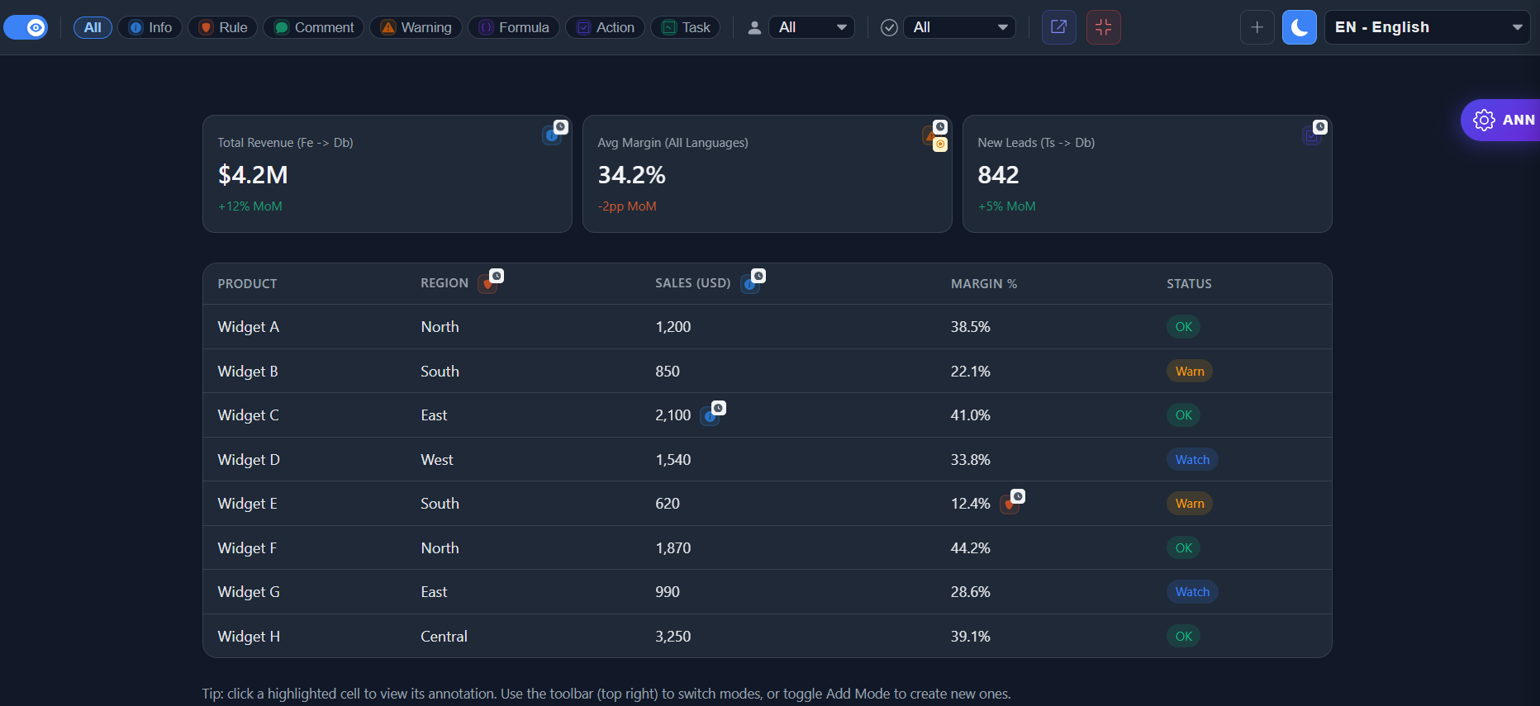Click the Total Revenue (Fe -> Db) title
Viewport: 1540px width, 706px height.
click(286, 143)
